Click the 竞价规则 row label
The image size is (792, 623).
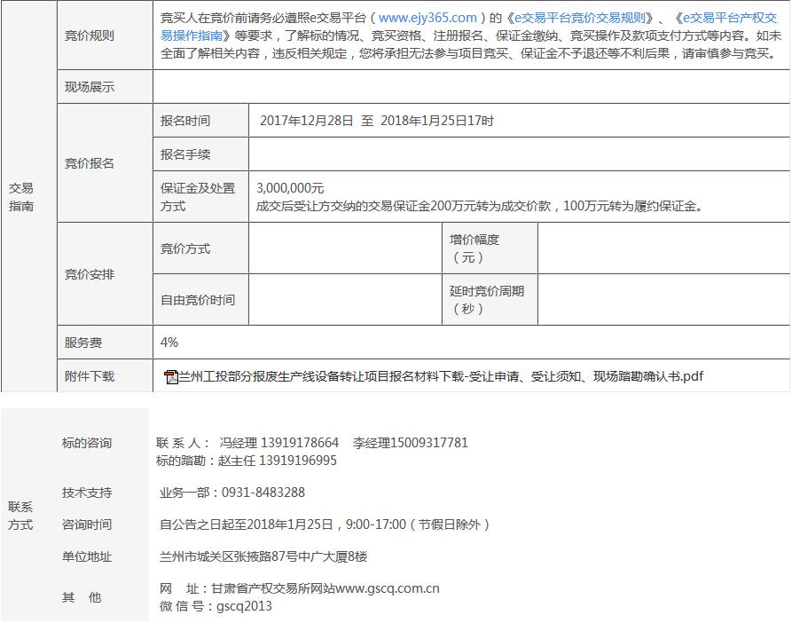[x=90, y=35]
